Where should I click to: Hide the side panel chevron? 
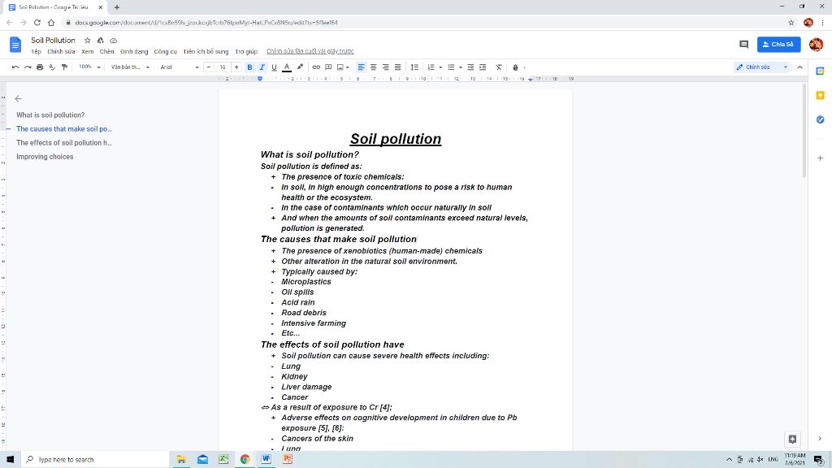tap(820, 439)
